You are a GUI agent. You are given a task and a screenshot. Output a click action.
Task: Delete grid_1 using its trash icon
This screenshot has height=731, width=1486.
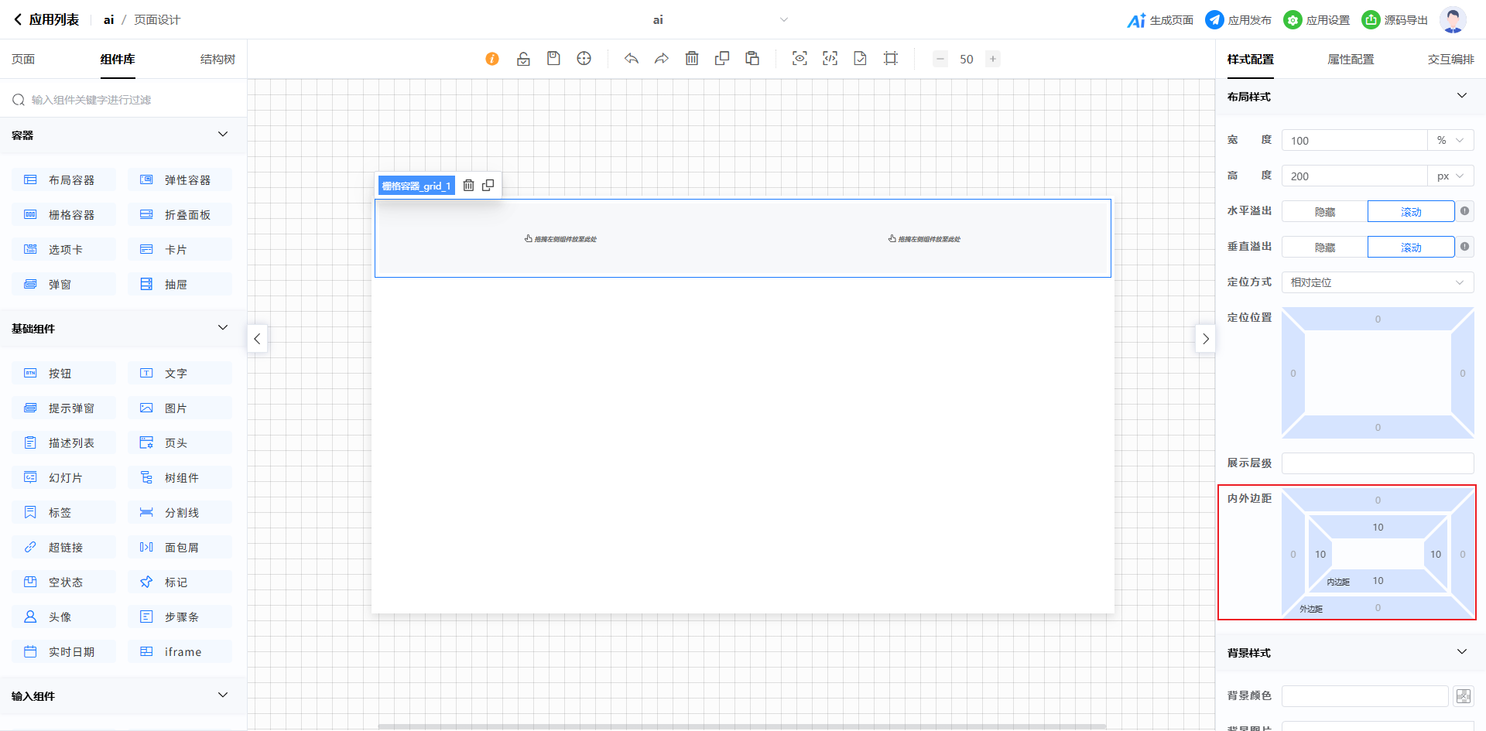coord(468,186)
